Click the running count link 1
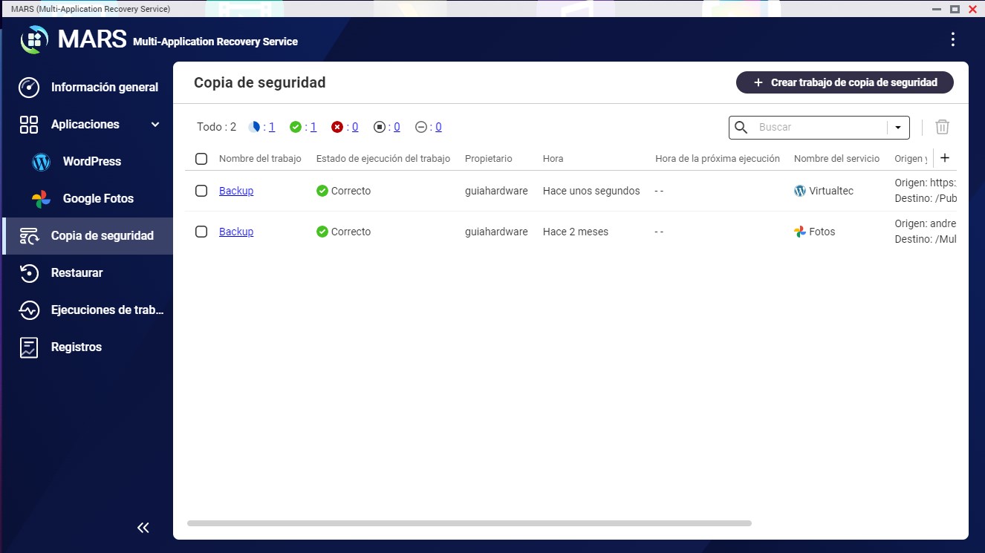Viewport: 985px width, 553px height. (272, 127)
